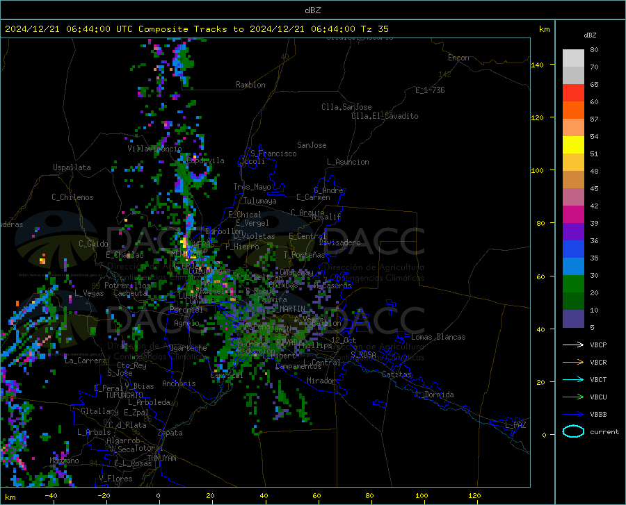Click the cyan 'current' ellipse in the legend
626x505 pixels.
[573, 431]
